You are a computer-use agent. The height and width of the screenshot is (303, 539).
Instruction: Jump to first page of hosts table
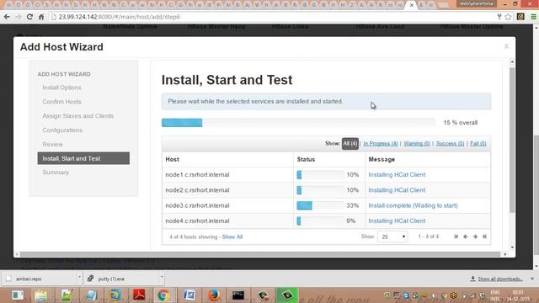point(456,237)
